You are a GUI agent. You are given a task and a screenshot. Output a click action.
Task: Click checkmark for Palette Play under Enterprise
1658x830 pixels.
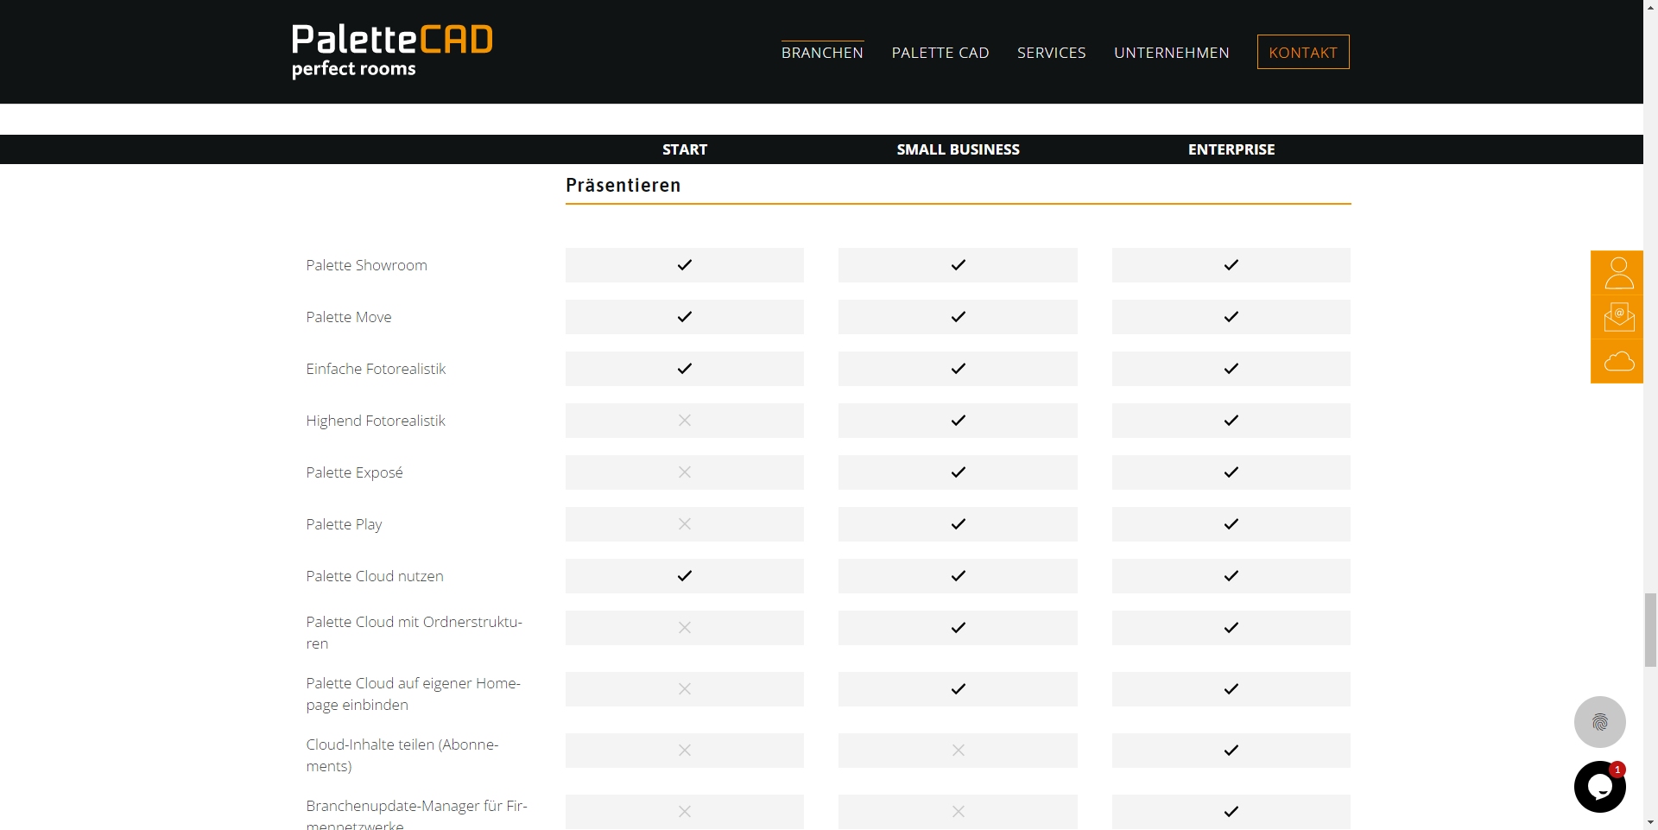coord(1231,524)
